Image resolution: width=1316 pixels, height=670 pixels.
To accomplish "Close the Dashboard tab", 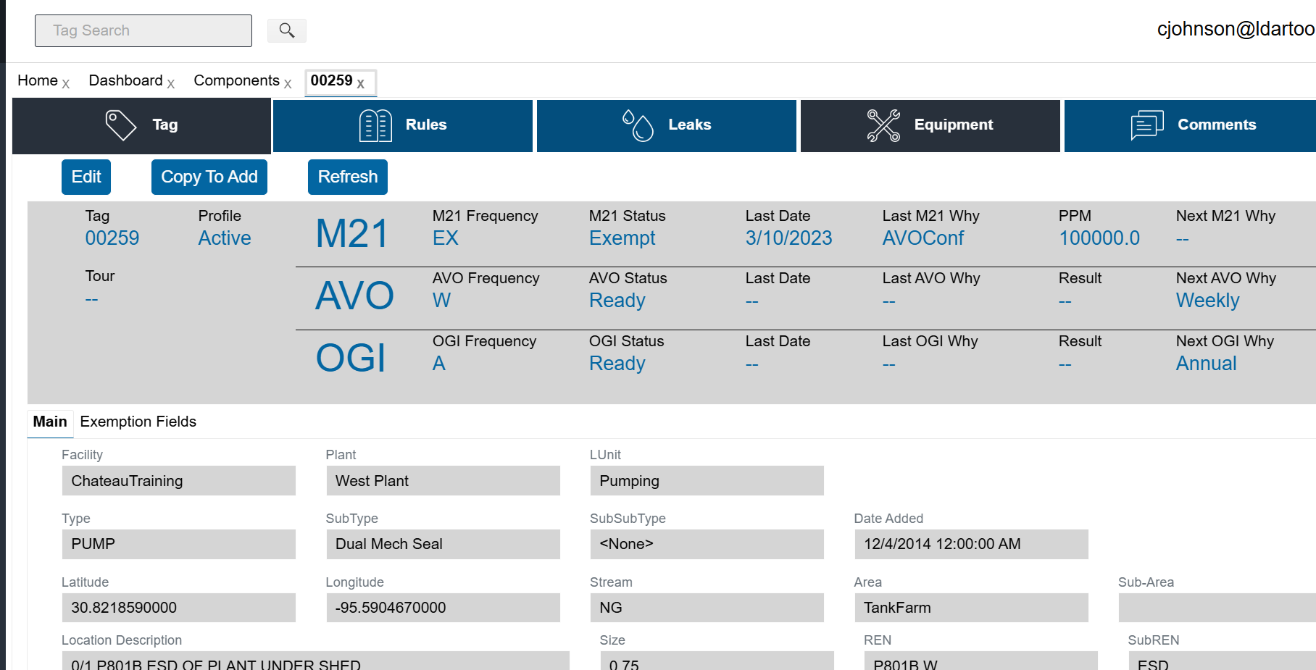I will [x=170, y=84].
